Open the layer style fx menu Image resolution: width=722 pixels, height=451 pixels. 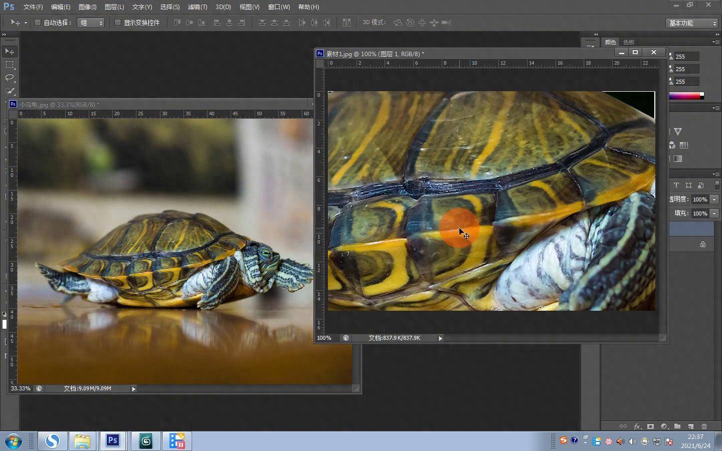[637, 426]
